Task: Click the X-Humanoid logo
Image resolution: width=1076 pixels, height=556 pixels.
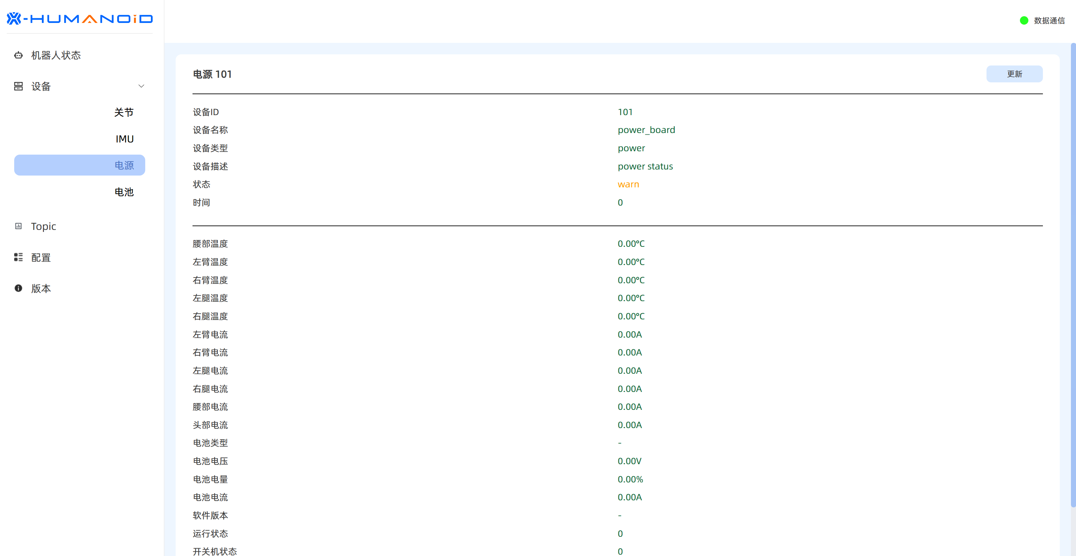Action: pyautogui.click(x=80, y=19)
